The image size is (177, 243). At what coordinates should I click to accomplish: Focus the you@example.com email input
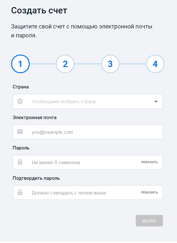coord(88,132)
